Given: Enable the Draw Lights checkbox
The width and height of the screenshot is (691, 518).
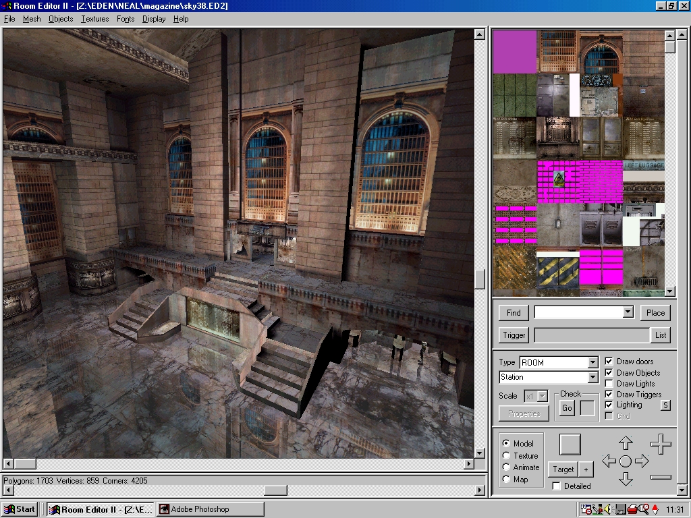Looking at the screenshot, I should [609, 384].
